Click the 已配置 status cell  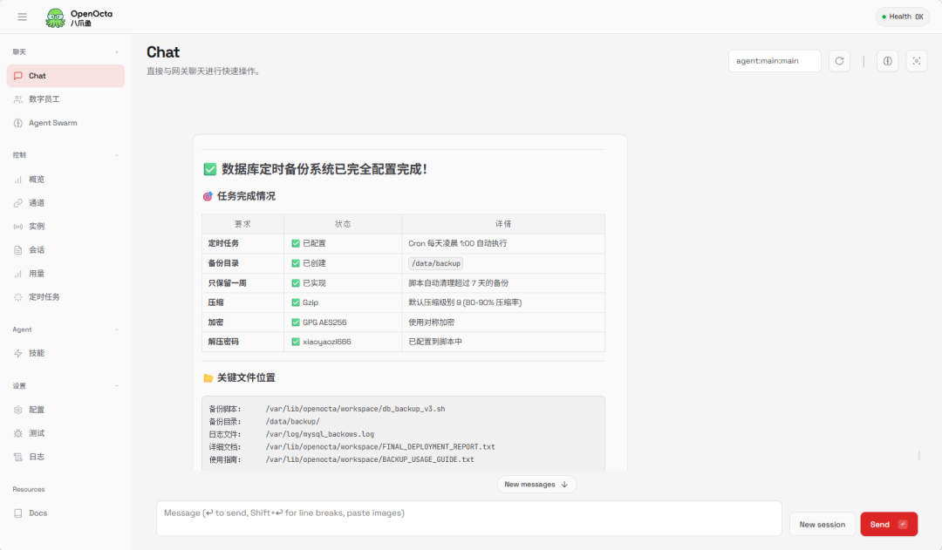[x=343, y=243]
